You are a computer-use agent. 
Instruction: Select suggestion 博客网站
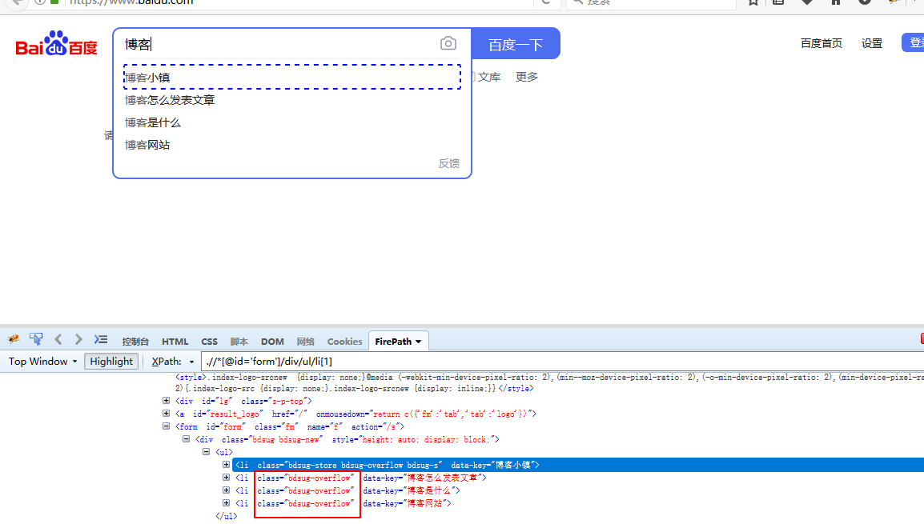[x=292, y=145]
